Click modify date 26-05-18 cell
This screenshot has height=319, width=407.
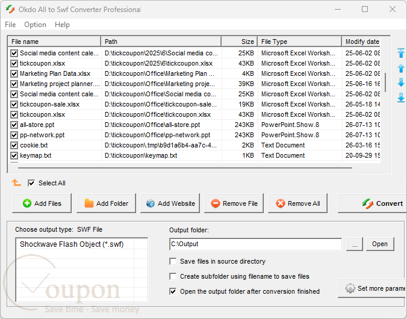(362, 104)
